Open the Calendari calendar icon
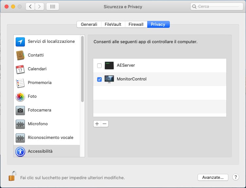The height and width of the screenshot is (188, 246). click(x=20, y=69)
